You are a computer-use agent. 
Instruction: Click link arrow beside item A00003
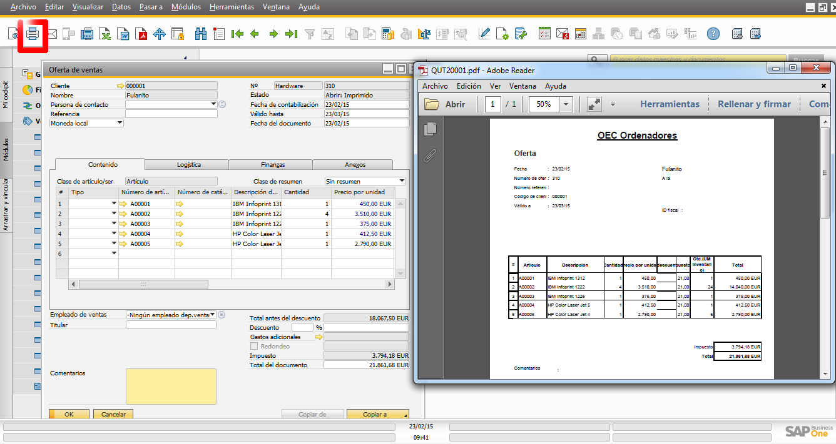click(x=123, y=224)
